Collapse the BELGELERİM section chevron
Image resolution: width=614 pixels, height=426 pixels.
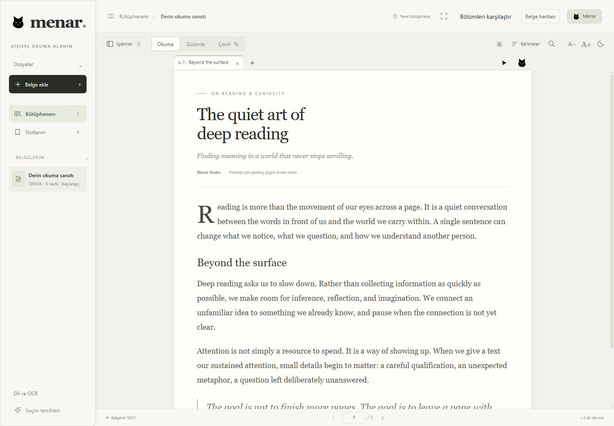click(x=87, y=159)
